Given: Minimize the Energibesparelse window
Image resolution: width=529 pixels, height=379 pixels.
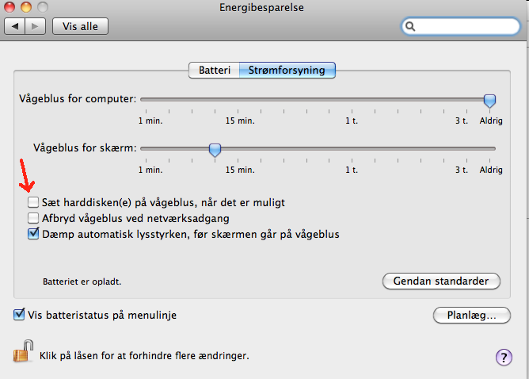Looking at the screenshot, I should [x=26, y=7].
